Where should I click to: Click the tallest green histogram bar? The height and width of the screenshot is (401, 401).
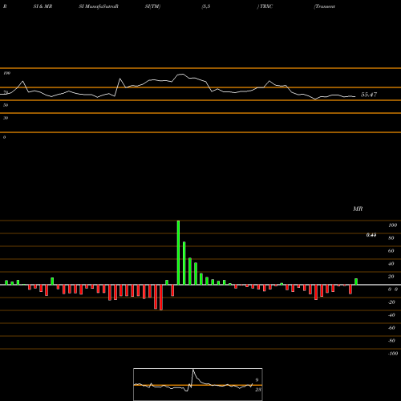click(178, 253)
